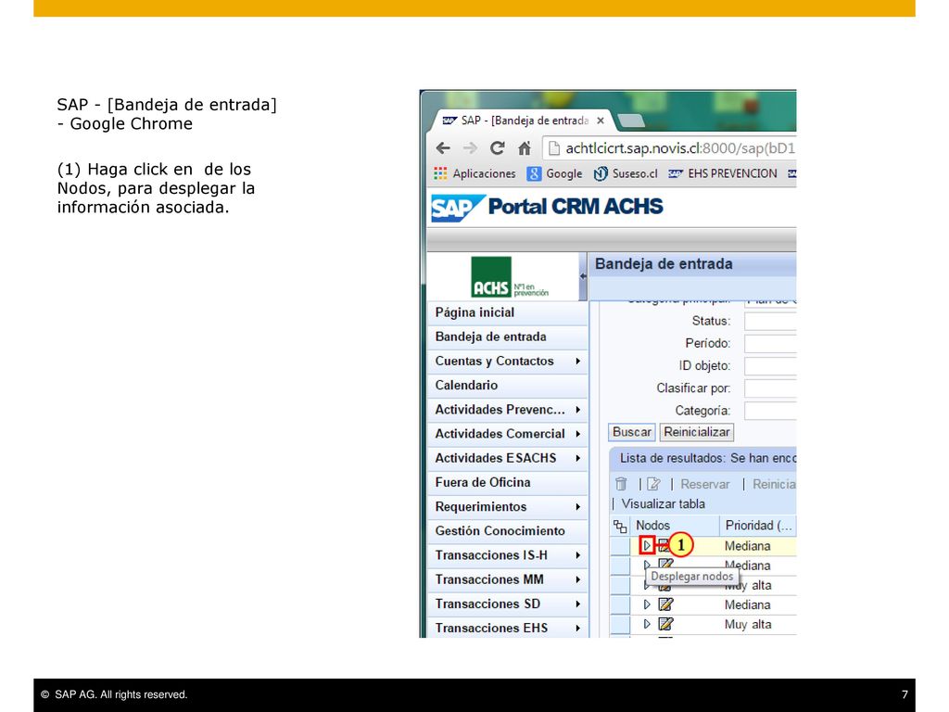Open a new browser tab

coord(631,121)
